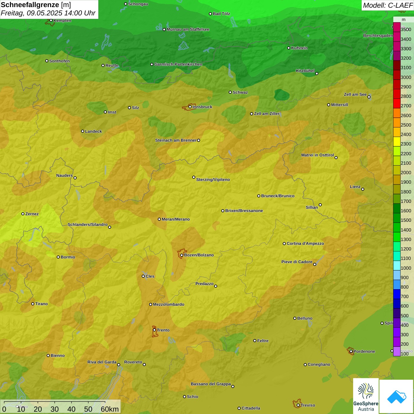Select the Pordenone city marker
Viewport: 414px width, 414px height.
351,351
